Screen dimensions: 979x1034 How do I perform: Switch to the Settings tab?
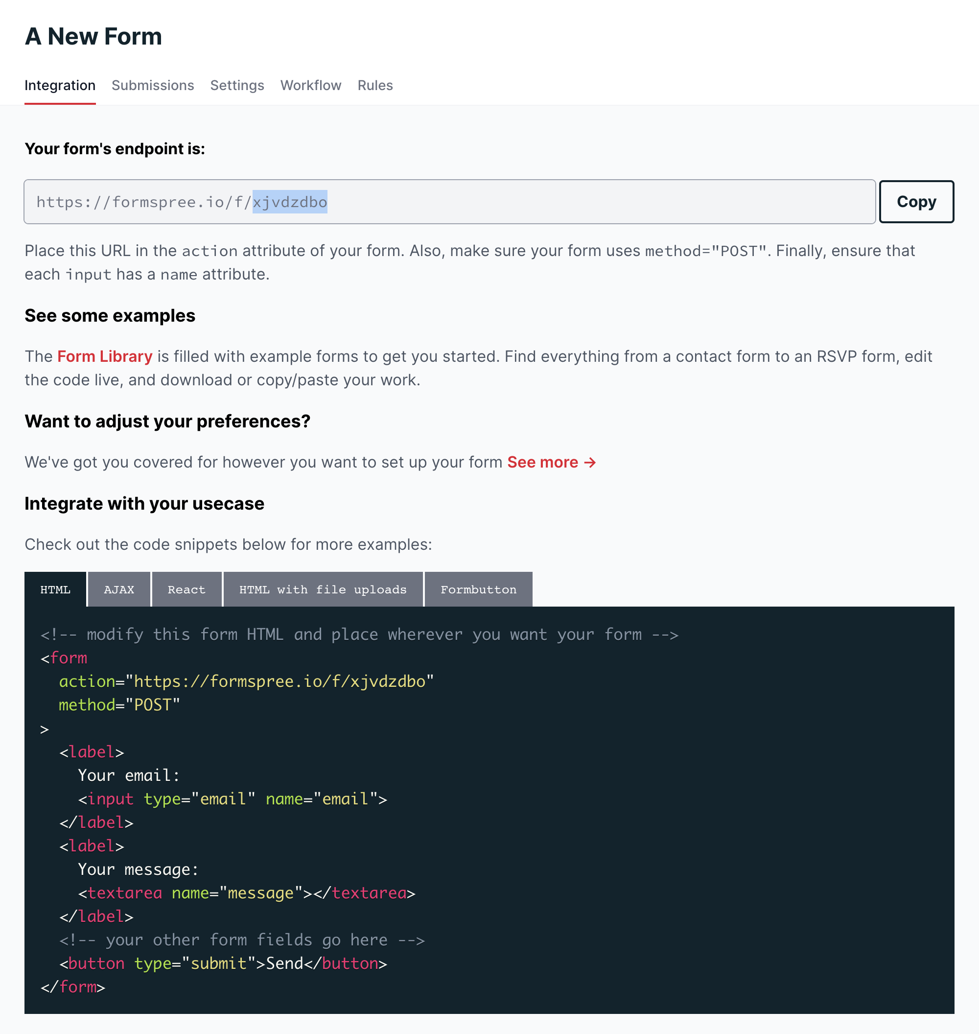click(237, 85)
